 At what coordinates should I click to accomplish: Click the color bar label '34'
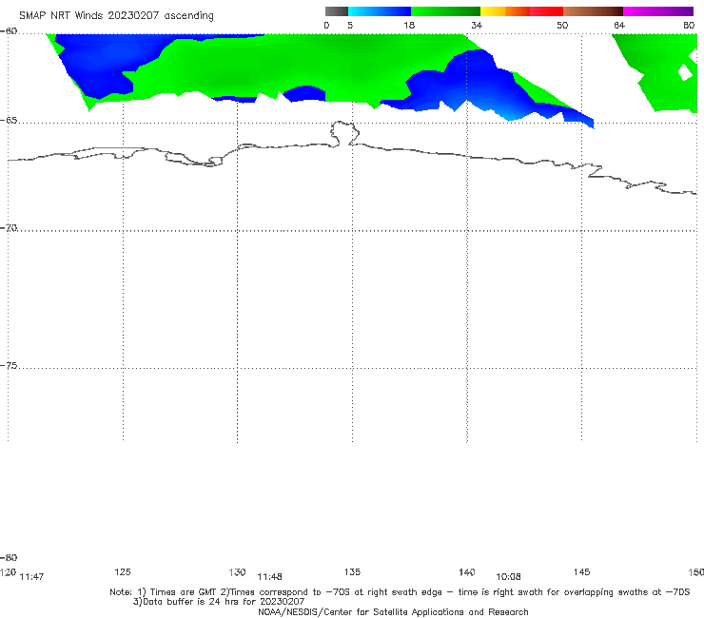pyautogui.click(x=477, y=26)
